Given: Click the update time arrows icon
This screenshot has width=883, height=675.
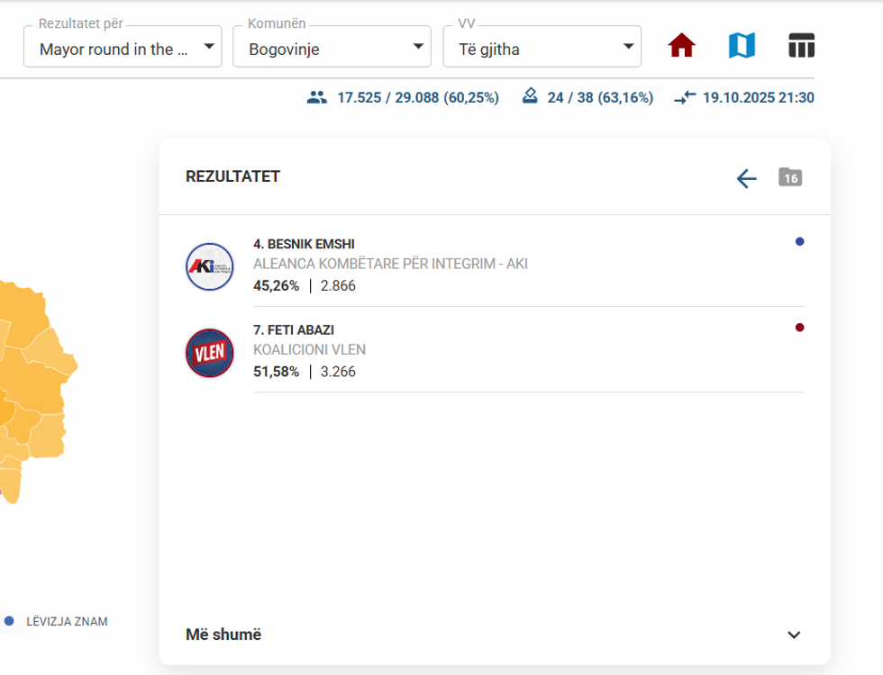Looking at the screenshot, I should coord(685,98).
